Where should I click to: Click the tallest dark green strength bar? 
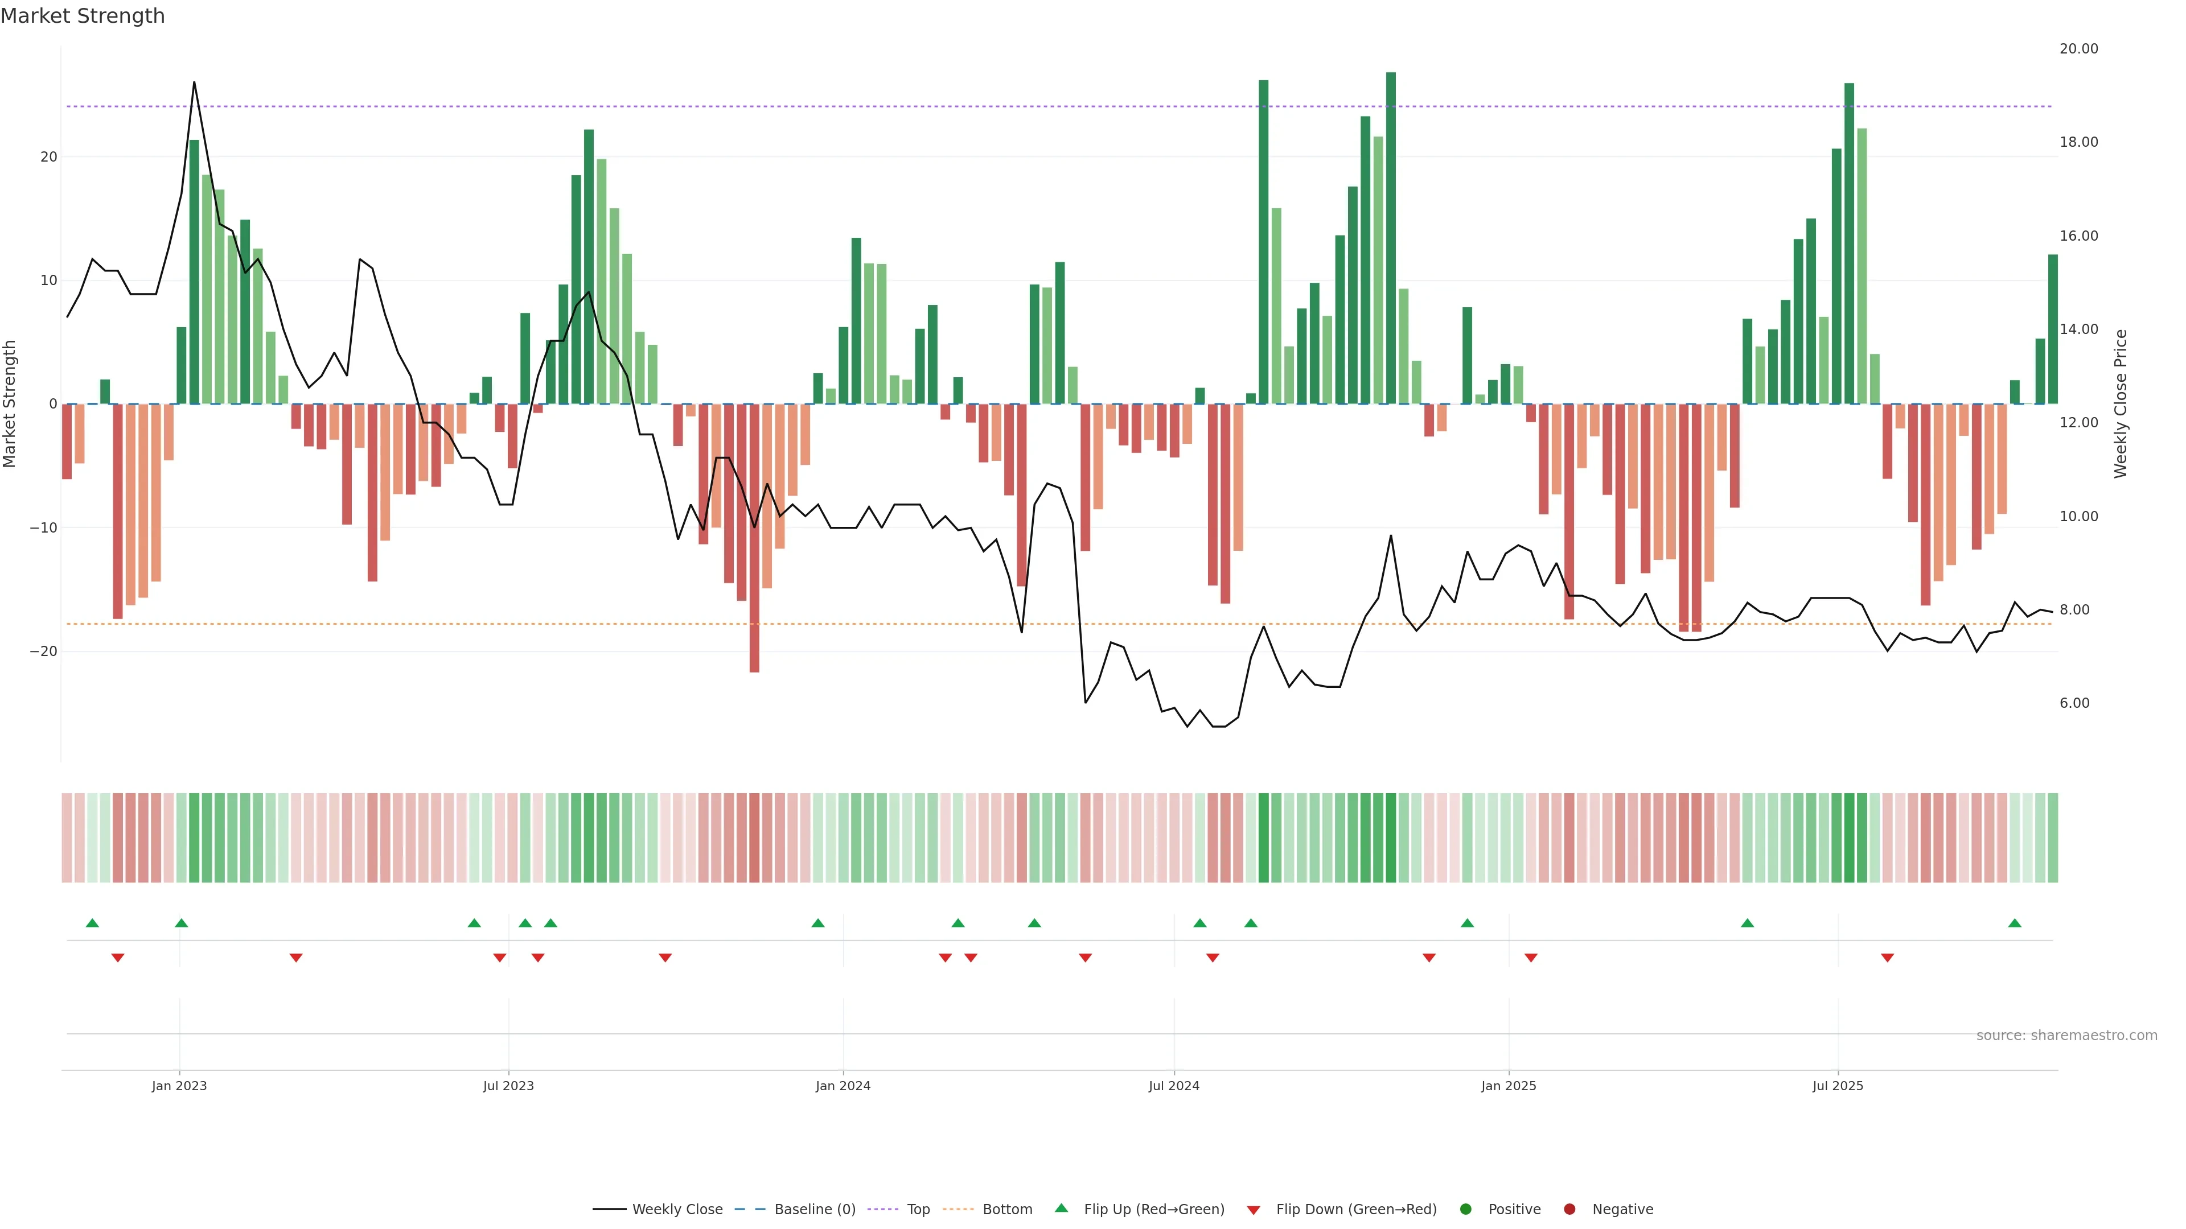pyautogui.click(x=1391, y=237)
